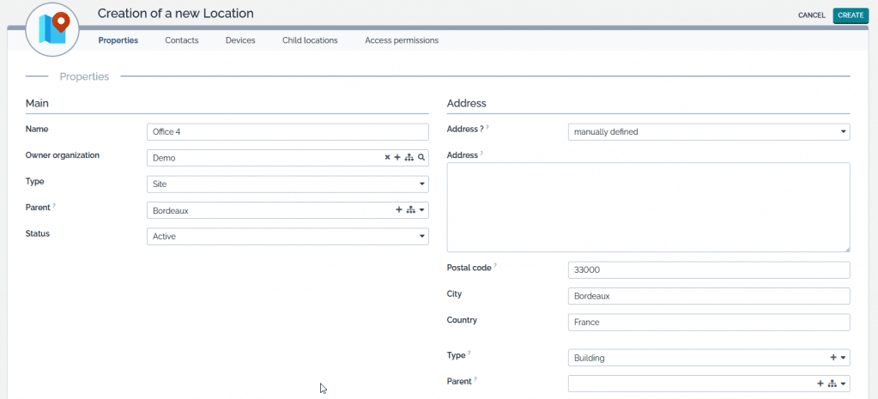
Task: Click the Status field label
Action: [38, 233]
